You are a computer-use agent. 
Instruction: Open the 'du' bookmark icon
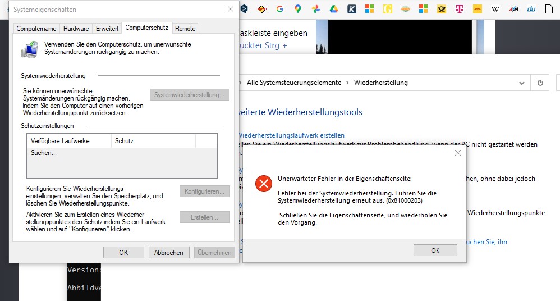point(531,10)
